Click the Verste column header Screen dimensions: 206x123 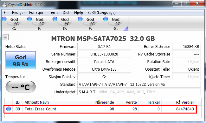click(x=127, y=102)
